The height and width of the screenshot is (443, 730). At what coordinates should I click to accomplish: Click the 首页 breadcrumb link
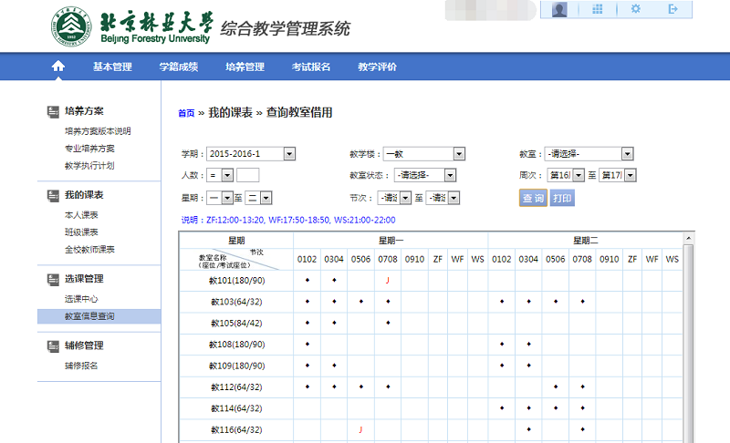pos(186,113)
